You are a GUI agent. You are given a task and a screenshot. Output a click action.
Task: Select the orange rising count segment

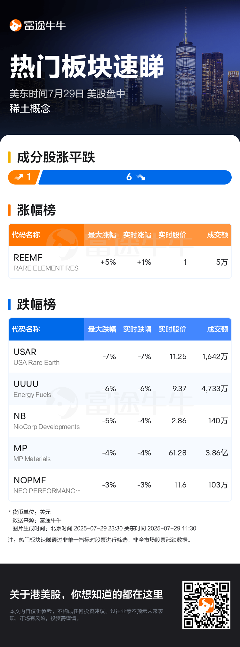(24, 177)
